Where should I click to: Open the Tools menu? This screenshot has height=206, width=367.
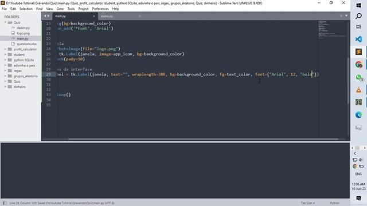(71, 9)
